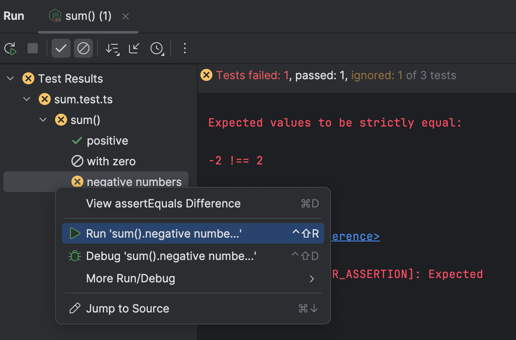Rerun failed tests with the green rerun icon
Screen dimensions: 516x340
coord(10,48)
